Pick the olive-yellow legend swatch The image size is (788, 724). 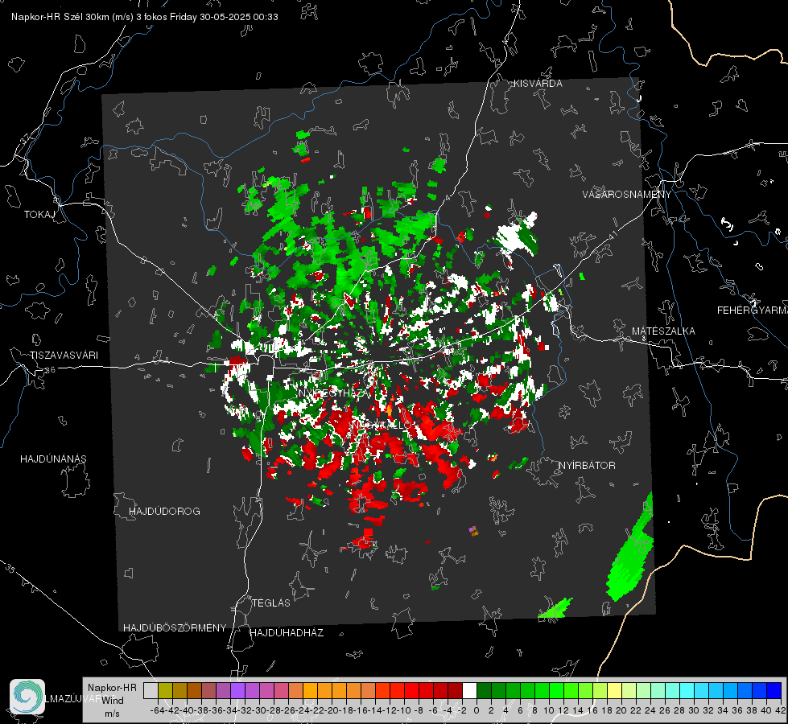165,690
